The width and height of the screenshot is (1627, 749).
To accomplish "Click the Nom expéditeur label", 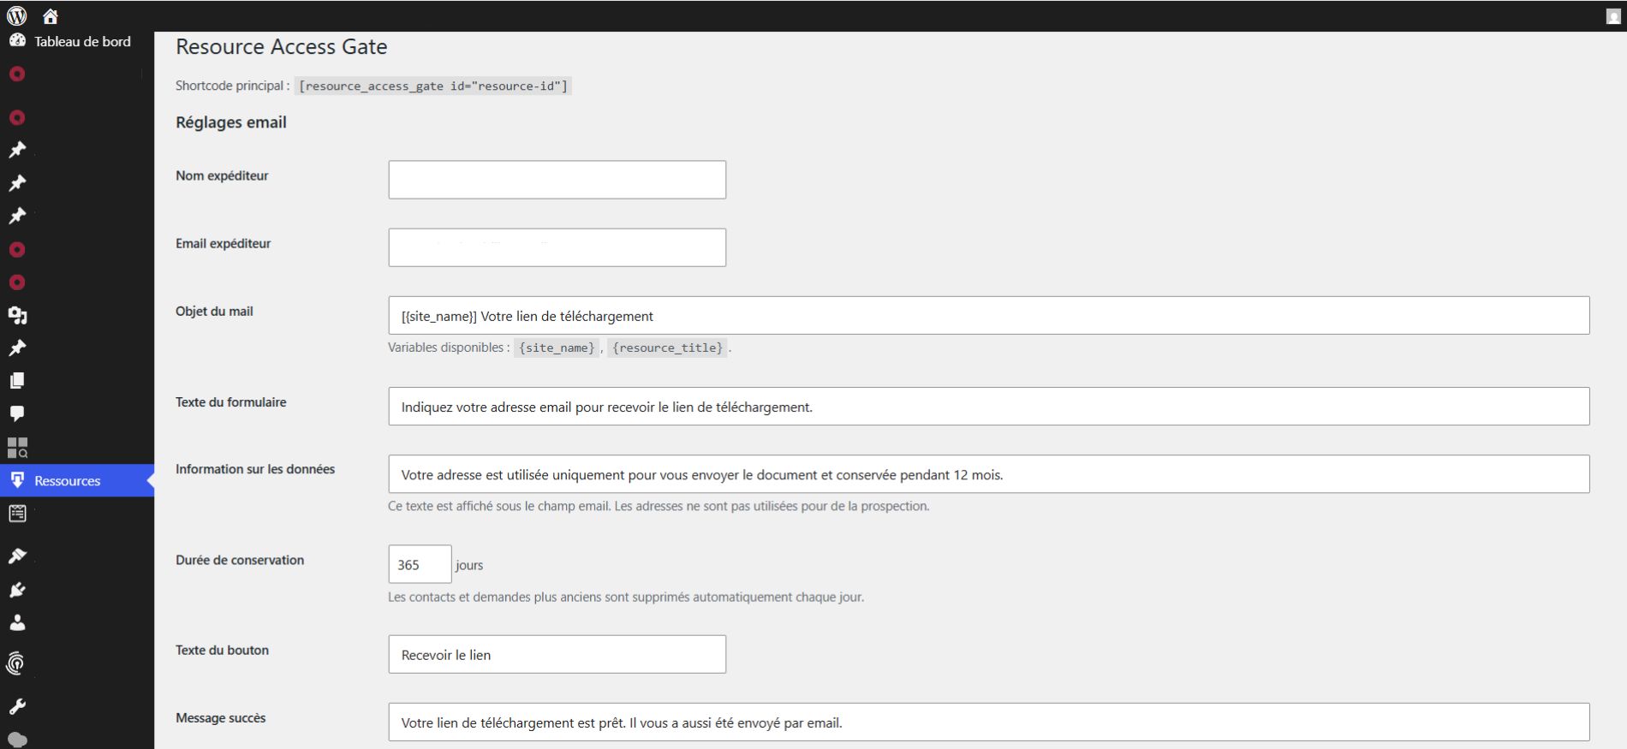I will click(222, 175).
